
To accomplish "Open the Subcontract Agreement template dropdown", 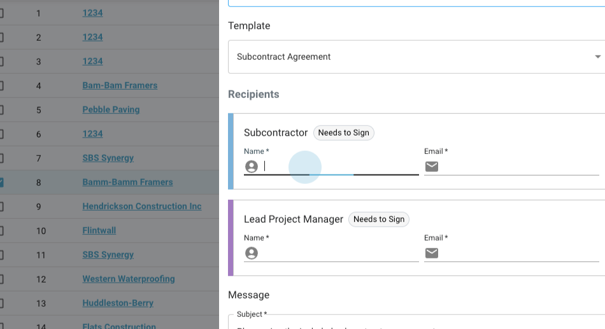I will (408, 57).
